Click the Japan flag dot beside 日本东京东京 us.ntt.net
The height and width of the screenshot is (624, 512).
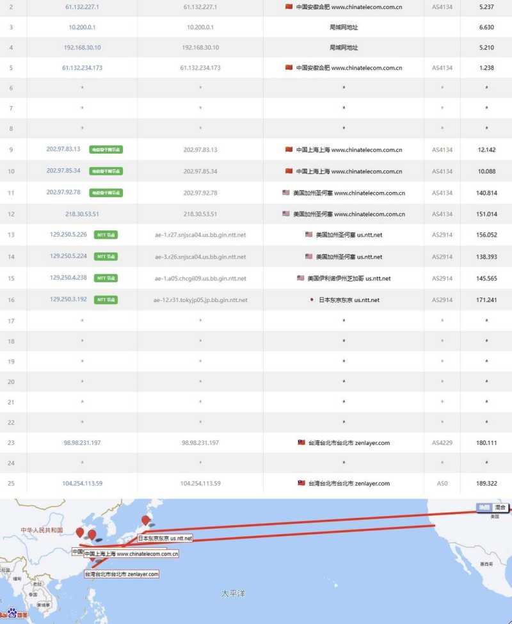click(x=311, y=300)
